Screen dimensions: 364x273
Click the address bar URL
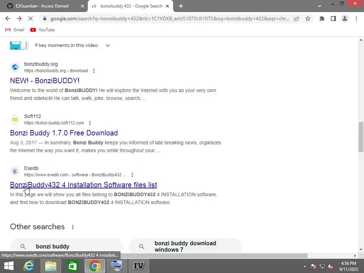coord(170,18)
